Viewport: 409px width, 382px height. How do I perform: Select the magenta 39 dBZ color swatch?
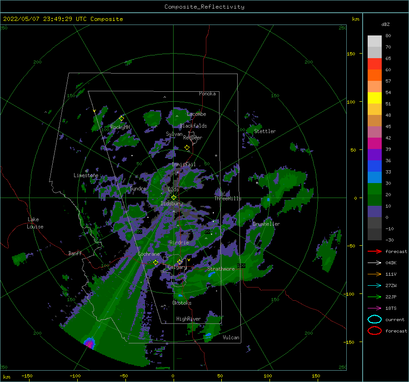pyautogui.click(x=374, y=144)
